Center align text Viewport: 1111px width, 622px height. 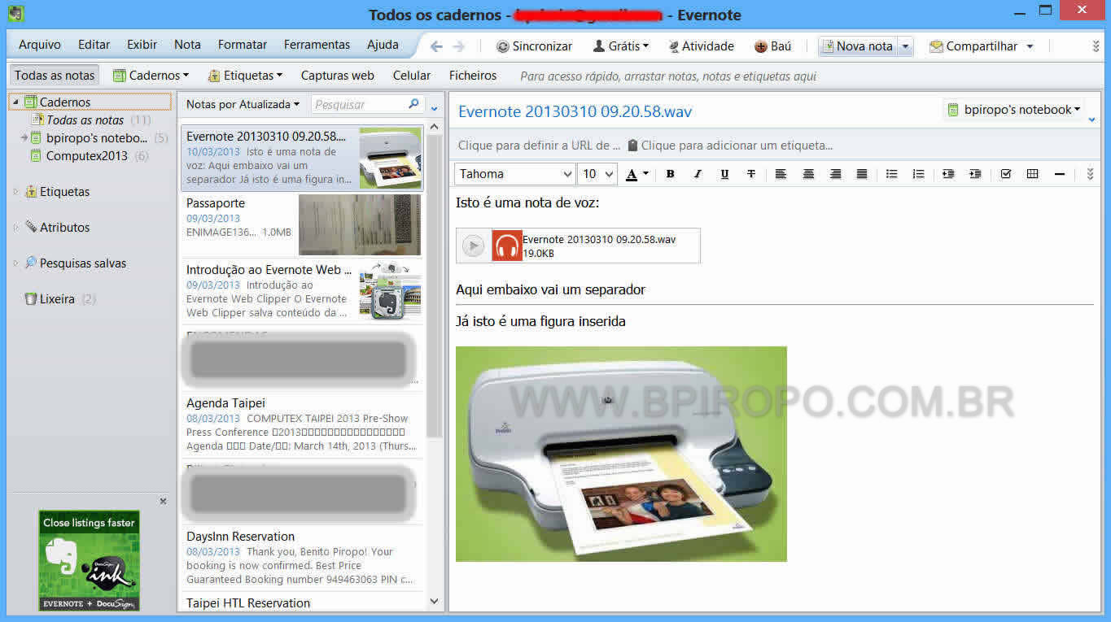[x=808, y=174]
